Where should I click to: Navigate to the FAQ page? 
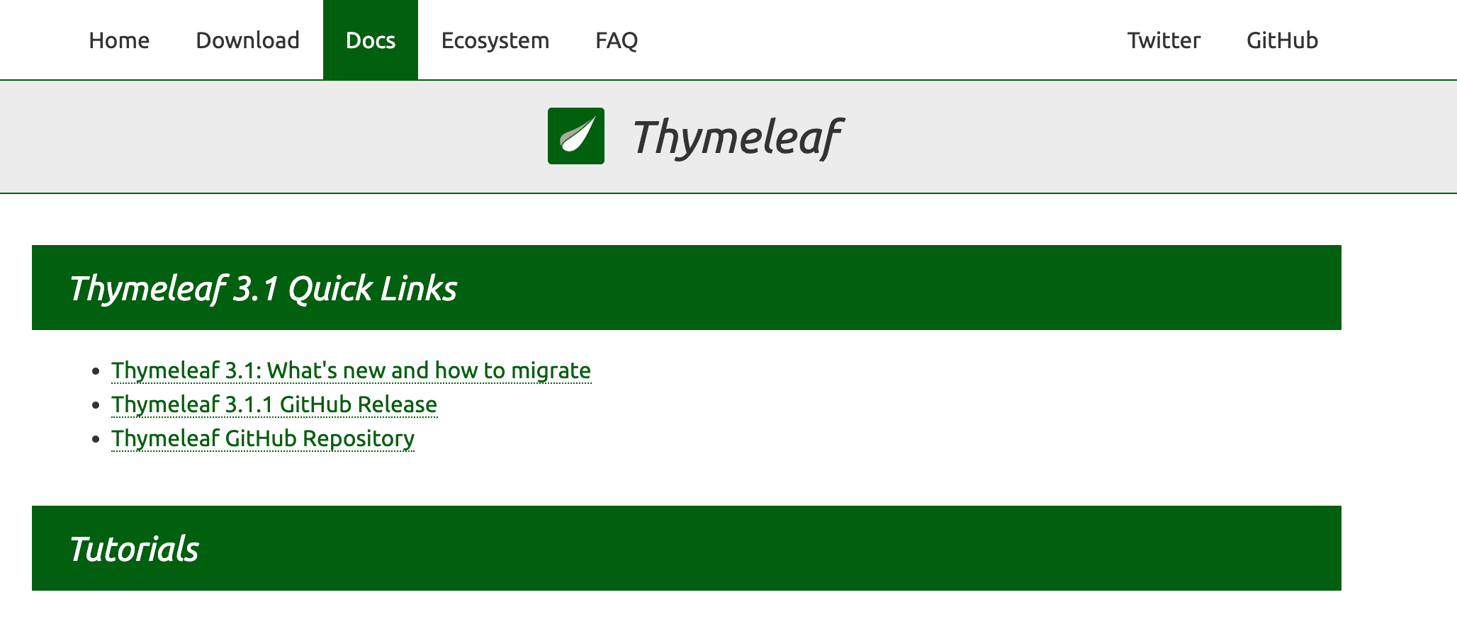coord(617,40)
